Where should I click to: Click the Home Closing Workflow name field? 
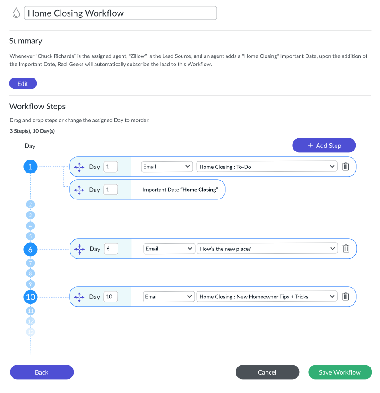tap(120, 13)
